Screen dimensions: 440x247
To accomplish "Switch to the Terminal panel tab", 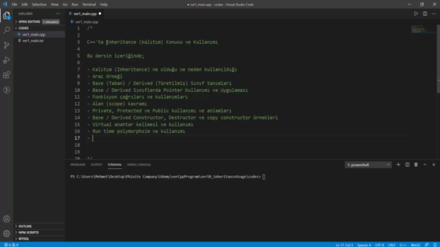I will pos(115,165).
